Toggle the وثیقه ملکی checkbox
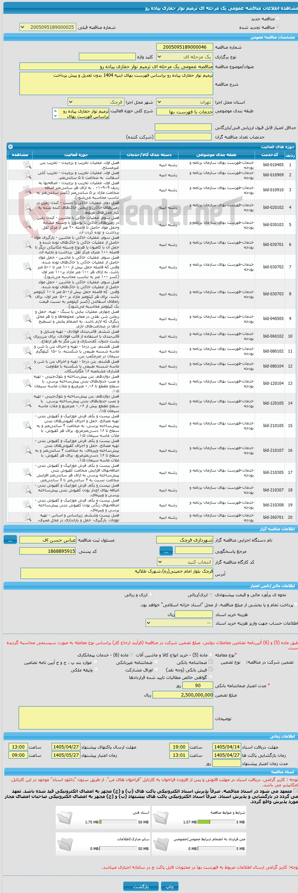The image size is (298, 893). 96,670
